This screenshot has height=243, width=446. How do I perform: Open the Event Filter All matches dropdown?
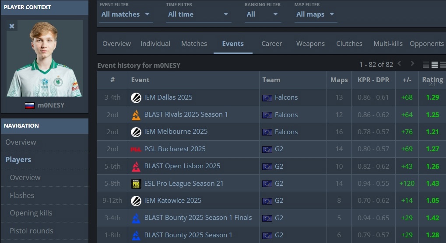(126, 14)
